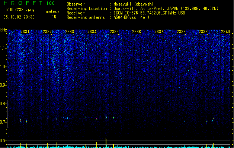This screenshot has height=148, width=234.
Task: Click the 2331 time marker
Action: pos(25,32)
